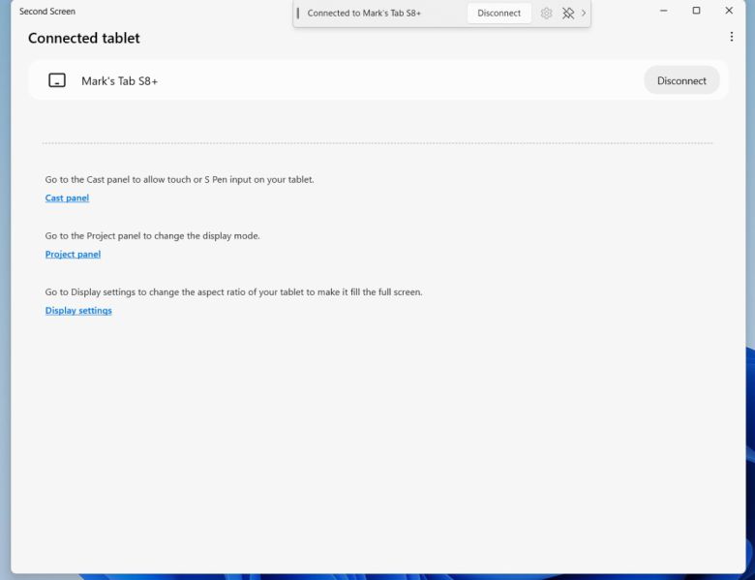755x580 pixels.
Task: Open the three-dot more options menu
Action: click(732, 37)
